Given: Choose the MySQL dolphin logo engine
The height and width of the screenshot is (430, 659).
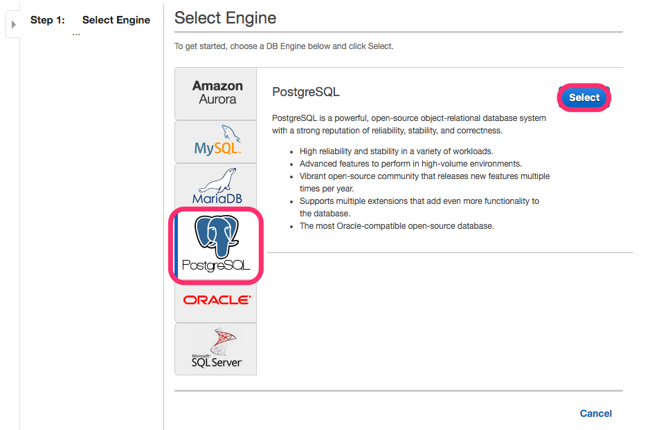Looking at the screenshot, I should [215, 142].
